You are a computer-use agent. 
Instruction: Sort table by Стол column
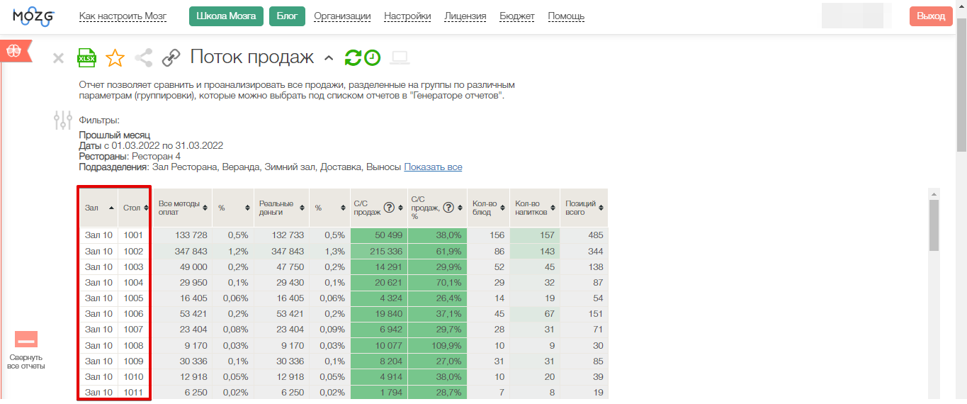tap(135, 208)
